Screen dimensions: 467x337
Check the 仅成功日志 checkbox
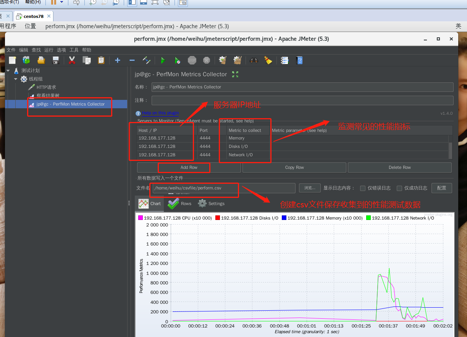pyautogui.click(x=399, y=188)
